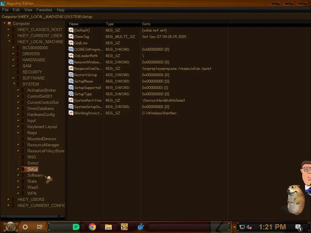Click the data 'Sat Dec 07 09:18:25 2019'

[164, 36]
